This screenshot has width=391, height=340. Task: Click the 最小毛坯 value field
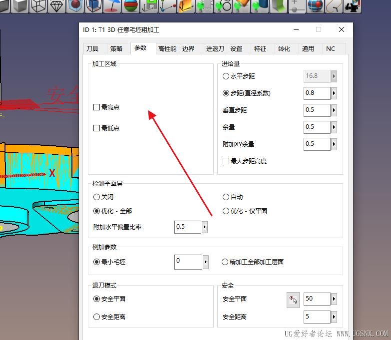click(188, 262)
